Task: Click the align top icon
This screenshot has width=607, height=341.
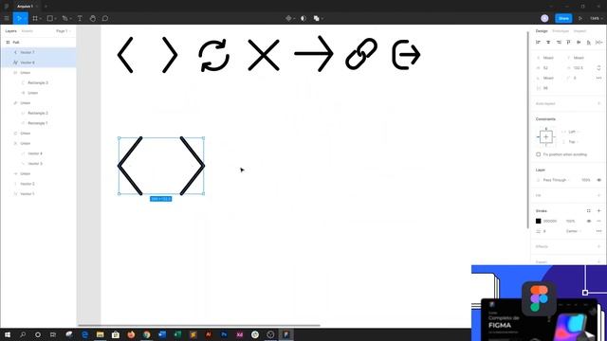Action: point(569,42)
